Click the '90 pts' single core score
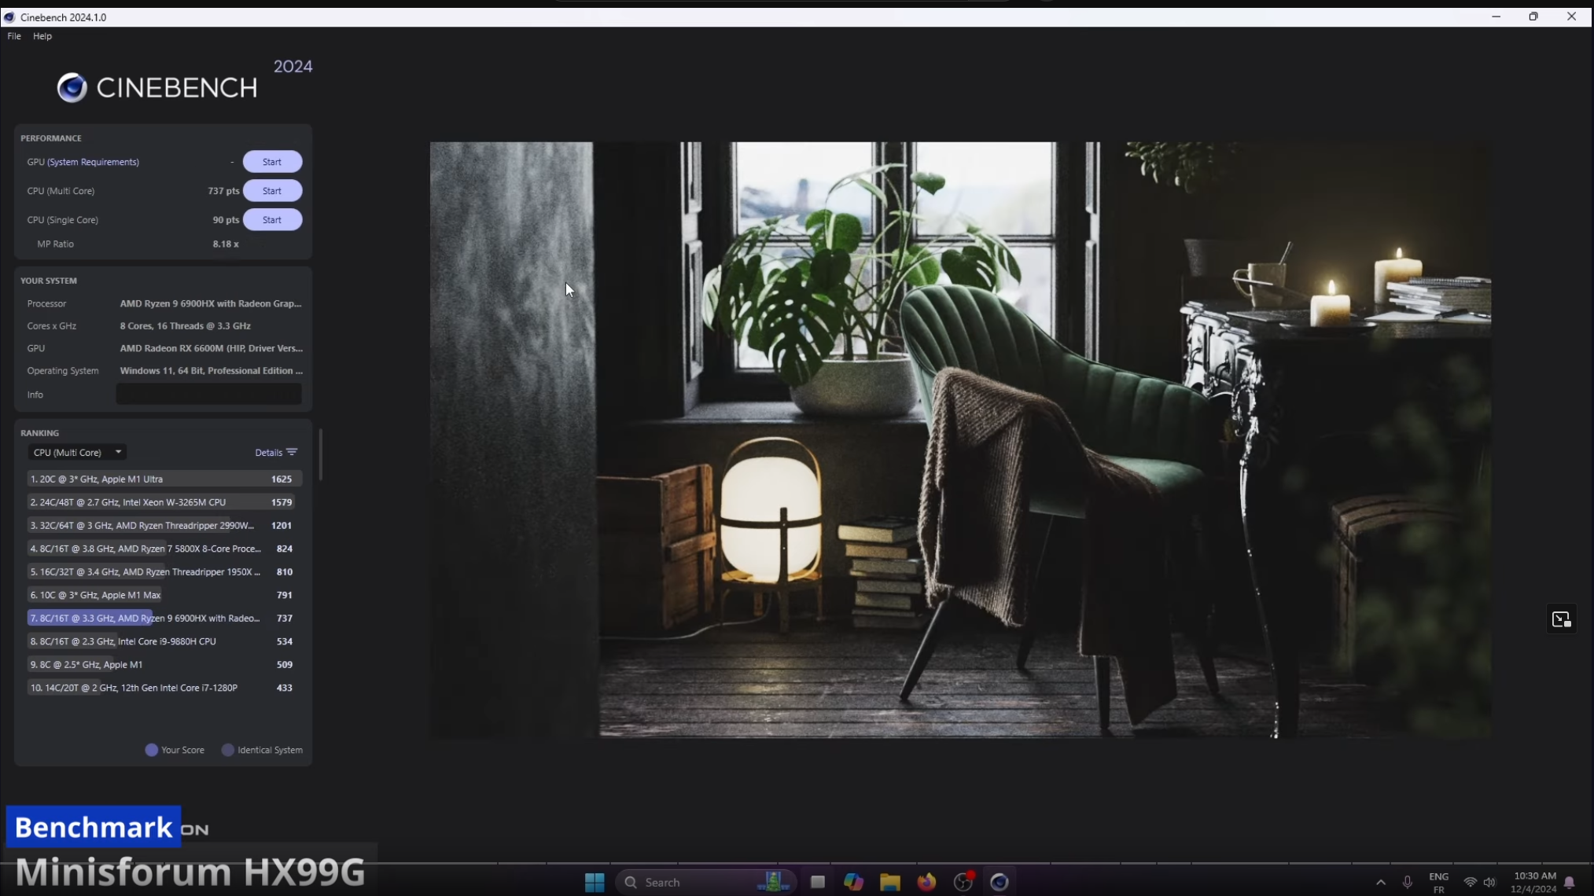 tap(226, 220)
